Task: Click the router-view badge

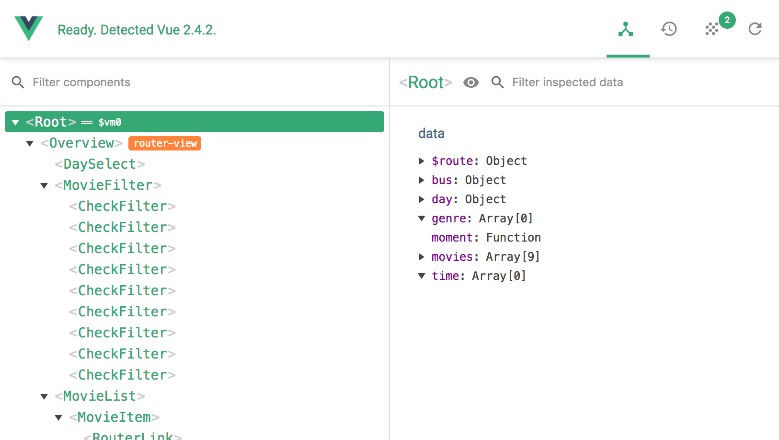Action: click(165, 143)
